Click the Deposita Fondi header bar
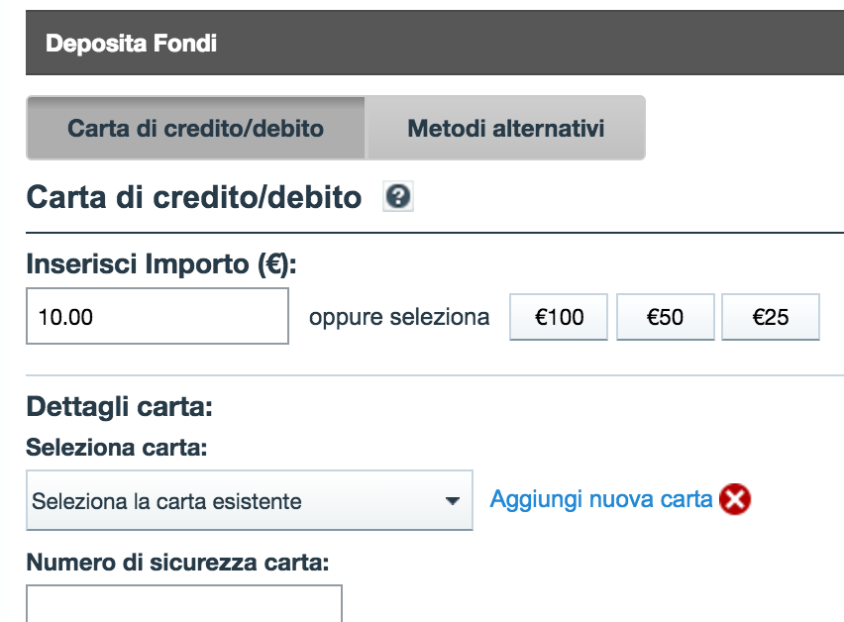The image size is (844, 622). point(435,43)
